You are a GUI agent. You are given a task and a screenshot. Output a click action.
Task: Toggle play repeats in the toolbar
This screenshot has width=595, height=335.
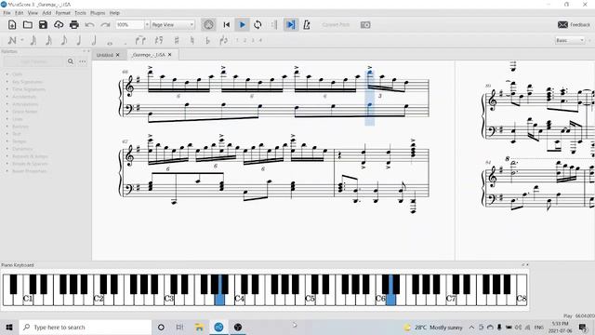274,25
